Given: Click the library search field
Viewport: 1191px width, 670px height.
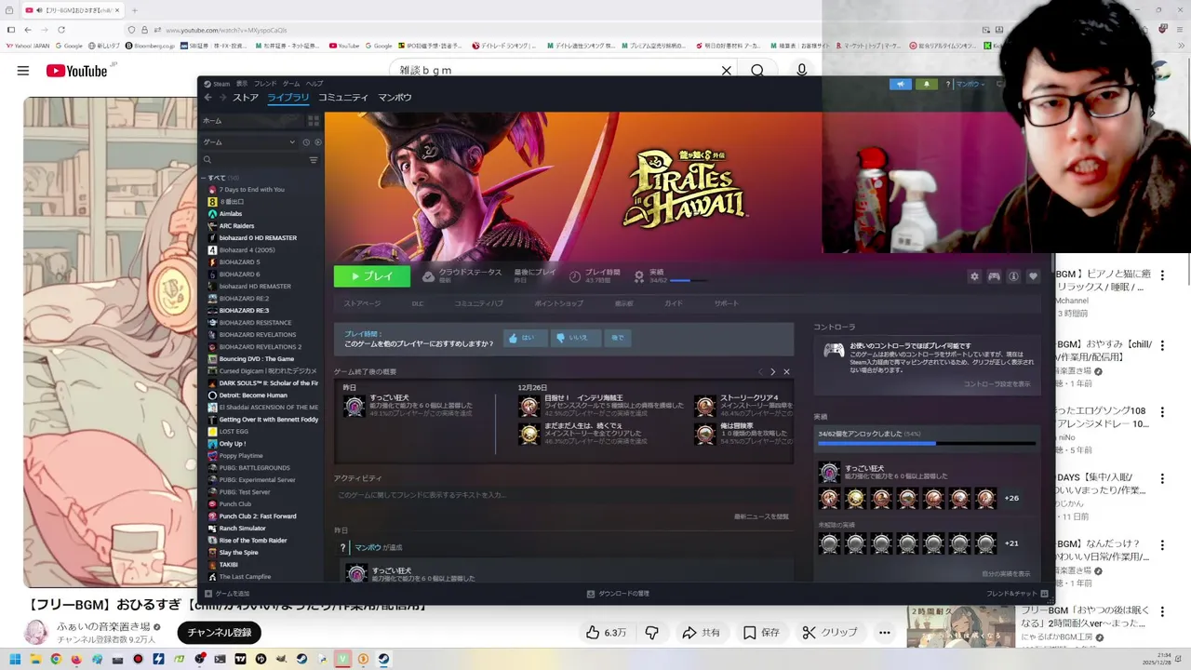Looking at the screenshot, I should pyautogui.click(x=253, y=160).
